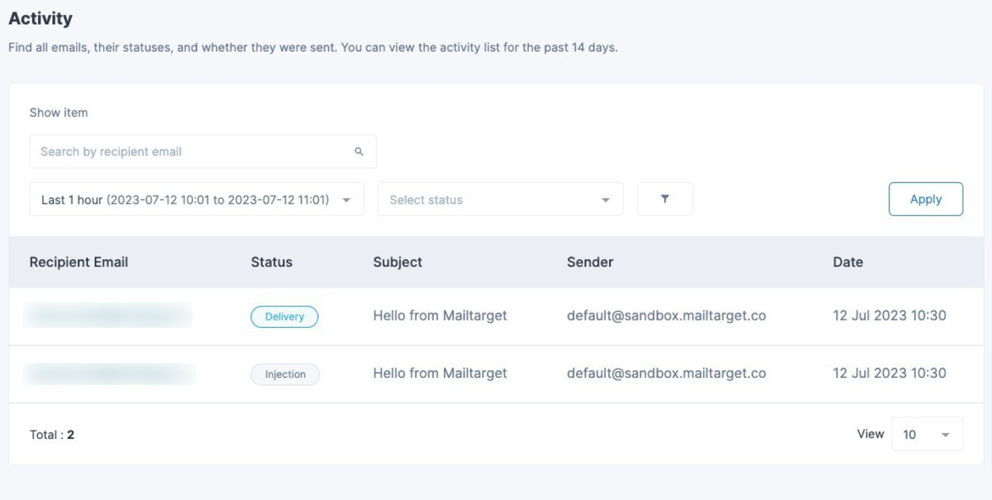Expand the Select status dropdown
Viewport: 992px width, 500px height.
pyautogui.click(x=500, y=200)
